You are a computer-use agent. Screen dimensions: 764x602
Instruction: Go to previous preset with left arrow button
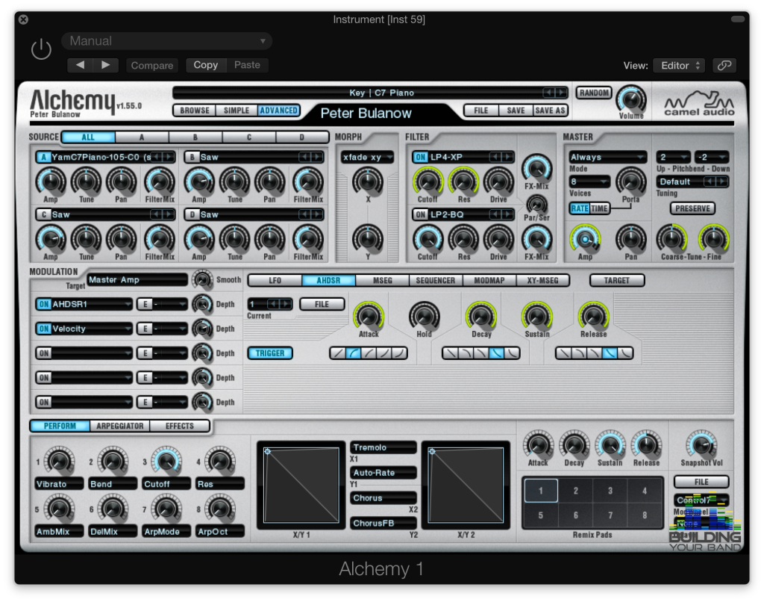(x=80, y=65)
